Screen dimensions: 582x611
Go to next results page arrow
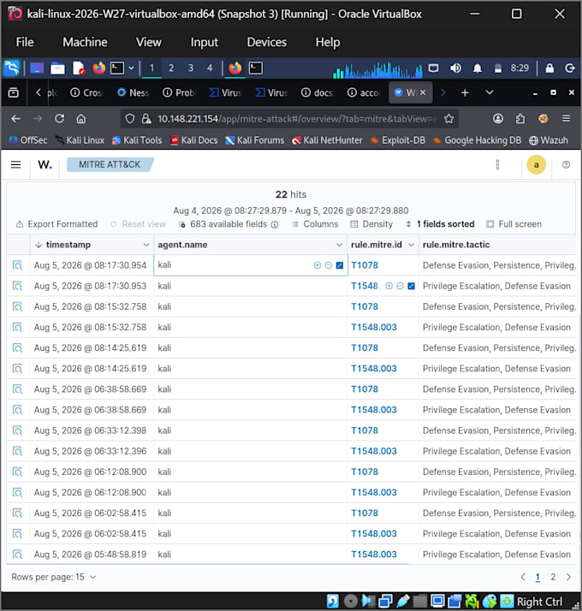click(568, 577)
